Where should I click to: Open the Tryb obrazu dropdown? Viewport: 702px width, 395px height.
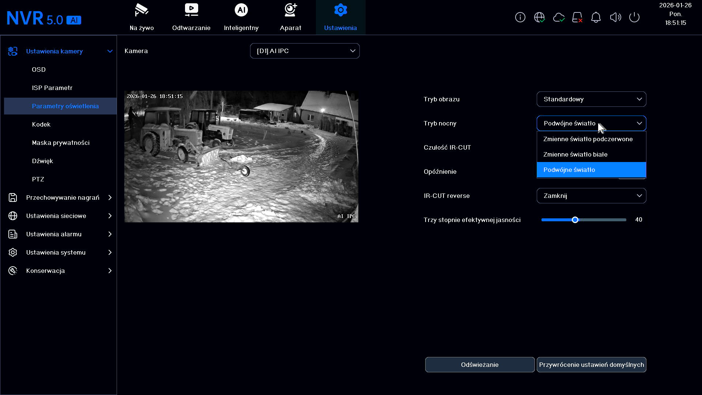point(591,99)
